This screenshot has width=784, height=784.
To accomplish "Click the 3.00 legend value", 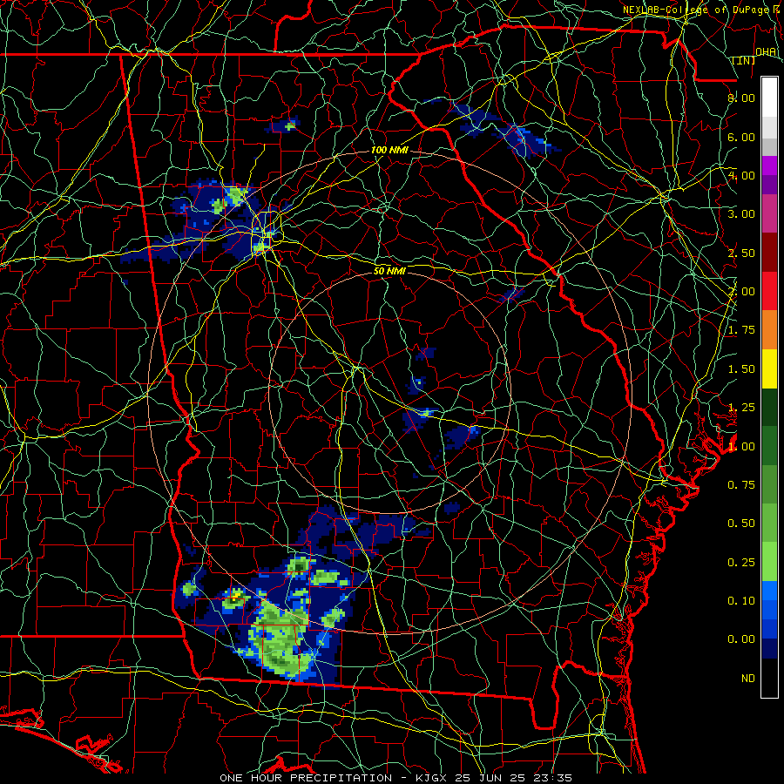I will coord(741,214).
